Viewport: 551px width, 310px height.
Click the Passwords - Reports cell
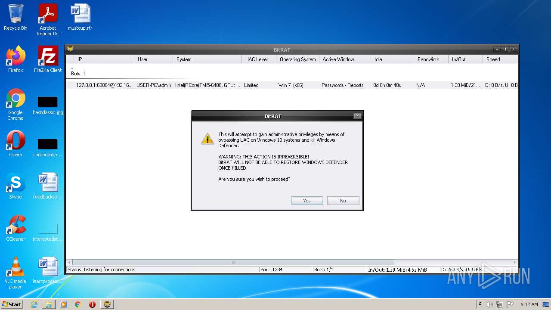(343, 85)
